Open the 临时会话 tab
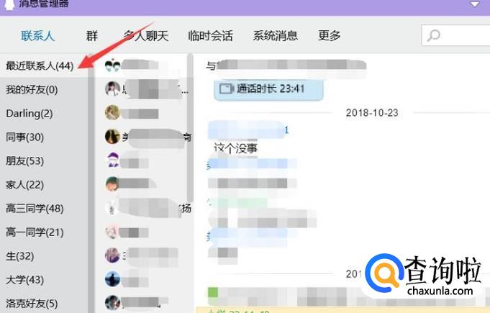The width and height of the screenshot is (490, 313). tap(210, 35)
